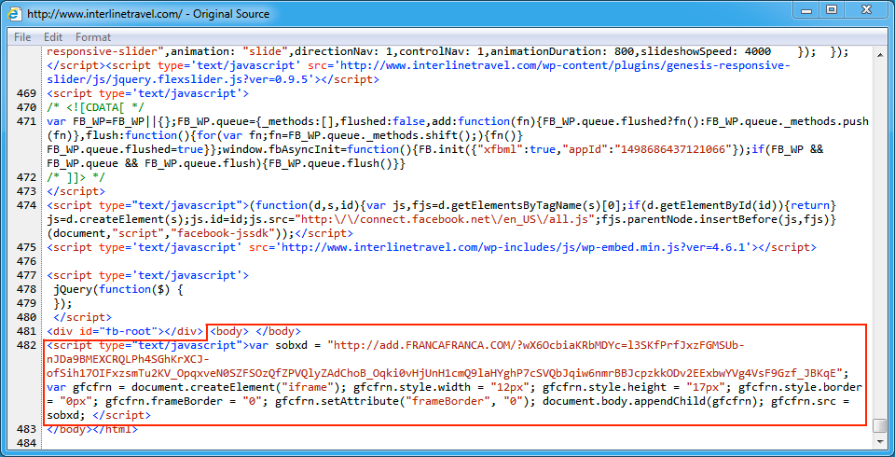Close the Original Source window
The width and height of the screenshot is (895, 457).
pos(866,9)
